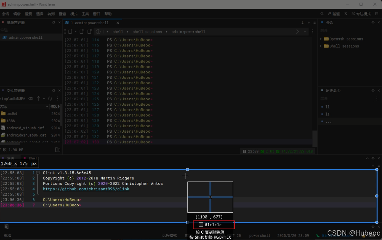Open dropdown beside the up-directory arrow
The image size is (382, 240).
[44, 99]
